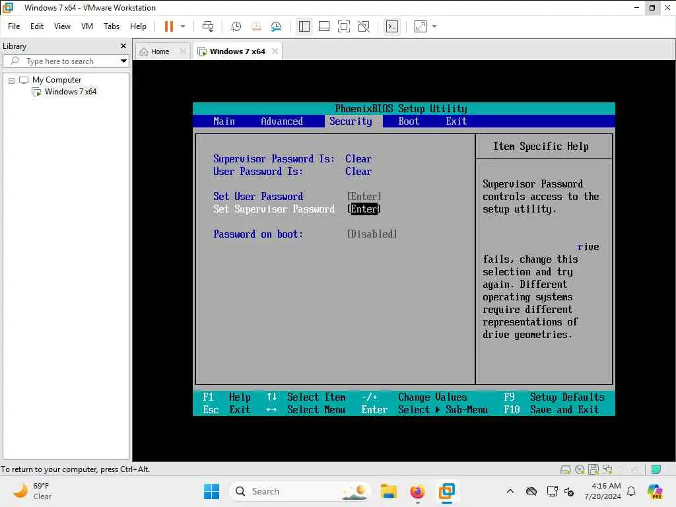Click the clock showing 4:16 AM
The image size is (676, 507).
(x=603, y=491)
